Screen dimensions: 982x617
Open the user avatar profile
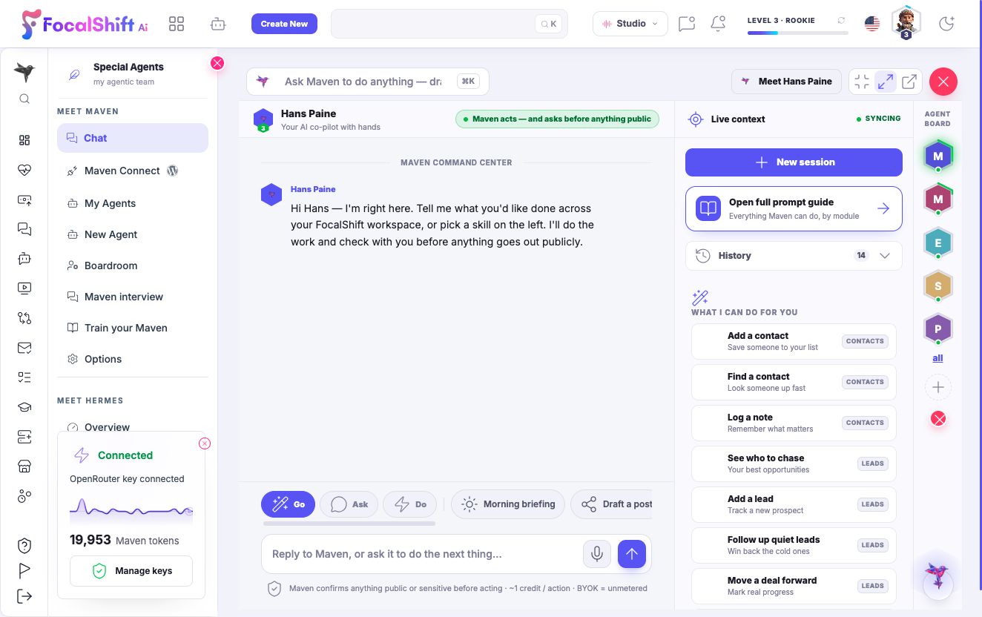click(x=906, y=22)
